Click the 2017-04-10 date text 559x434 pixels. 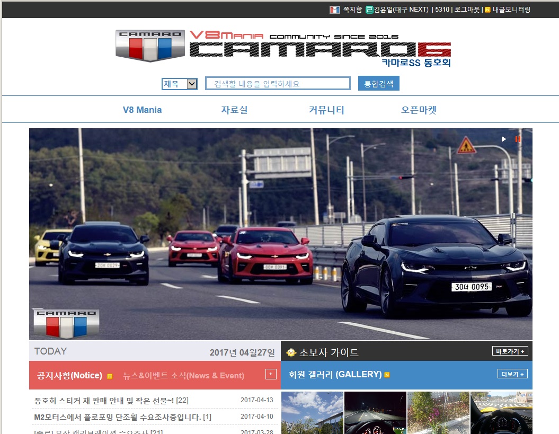[x=256, y=416]
